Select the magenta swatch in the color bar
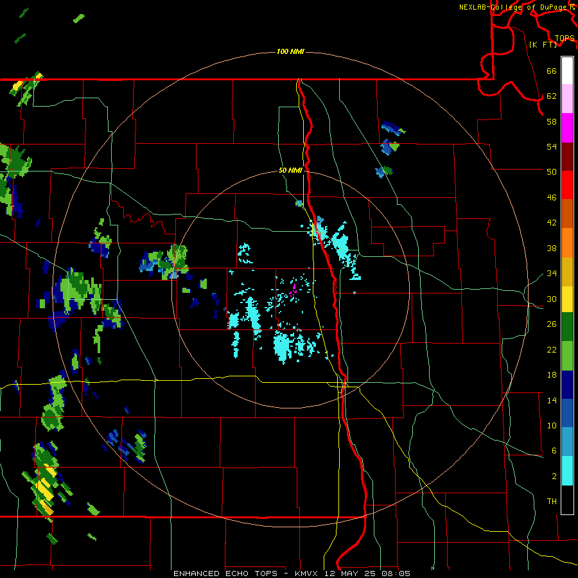The width and height of the screenshot is (578, 578). click(567, 128)
